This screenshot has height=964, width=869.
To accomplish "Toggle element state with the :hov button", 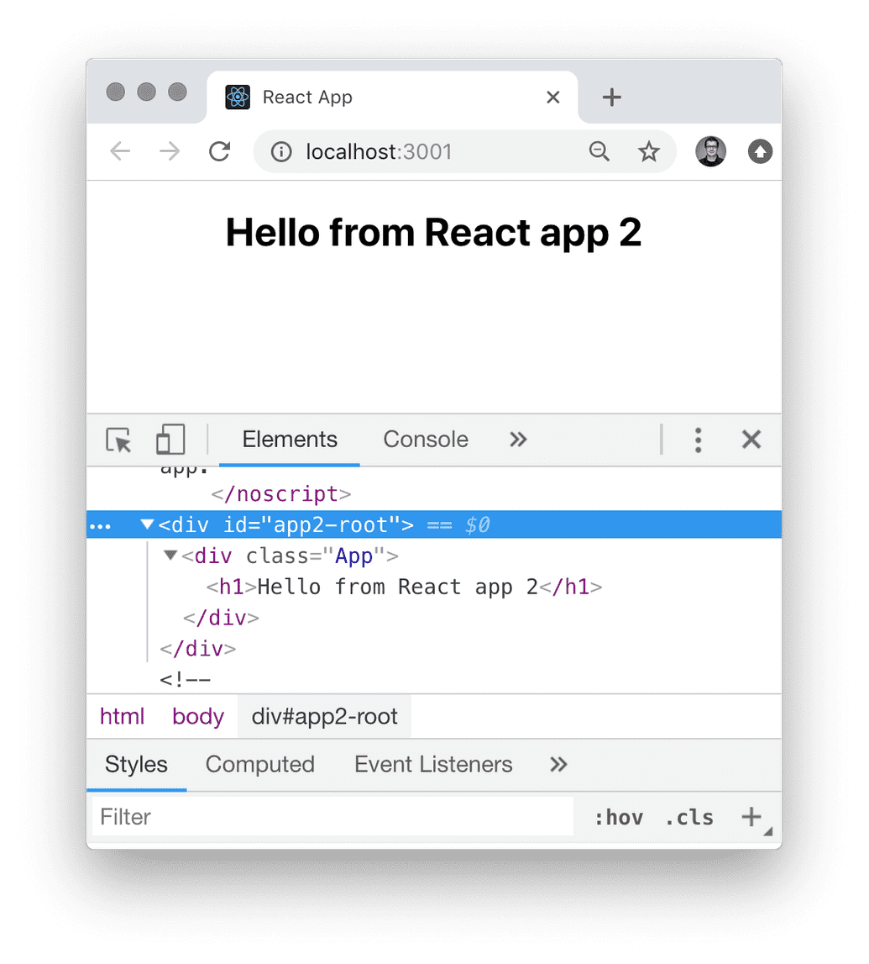I will point(620,816).
